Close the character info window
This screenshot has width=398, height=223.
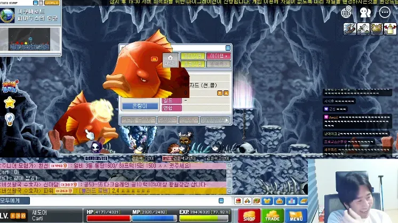228,48
